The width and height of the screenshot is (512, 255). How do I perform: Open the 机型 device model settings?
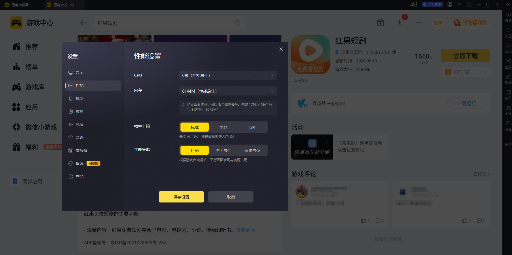tap(93, 99)
